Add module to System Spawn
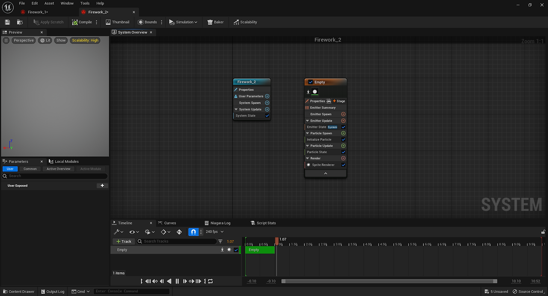Viewport: 548px width, 296px height. pos(267,103)
